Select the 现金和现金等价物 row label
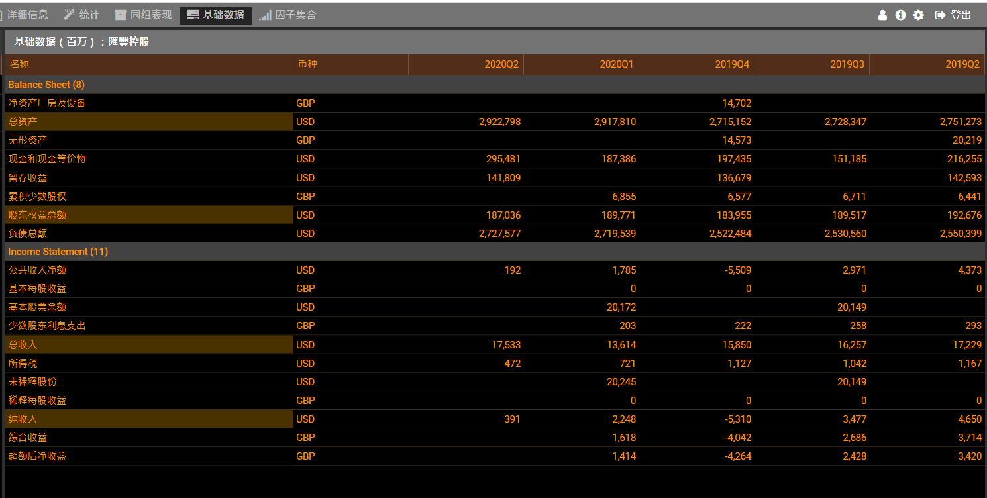The height and width of the screenshot is (498, 987). pyautogui.click(x=47, y=159)
